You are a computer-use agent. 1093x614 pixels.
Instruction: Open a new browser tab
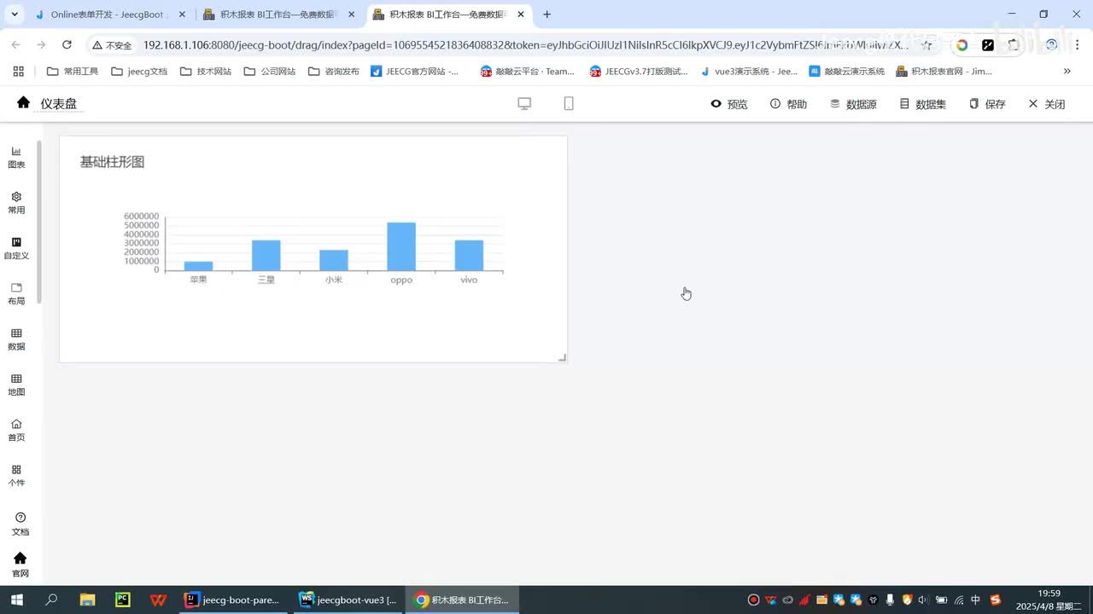(x=547, y=14)
